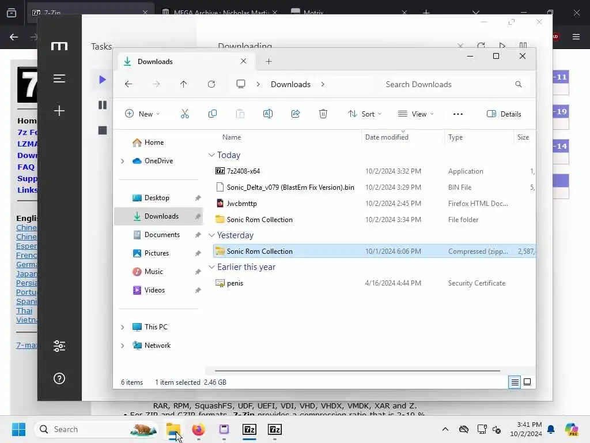Viewport: 590px width, 443px height.
Task: Click the PC monitor icon in address bar
Action: [x=241, y=84]
